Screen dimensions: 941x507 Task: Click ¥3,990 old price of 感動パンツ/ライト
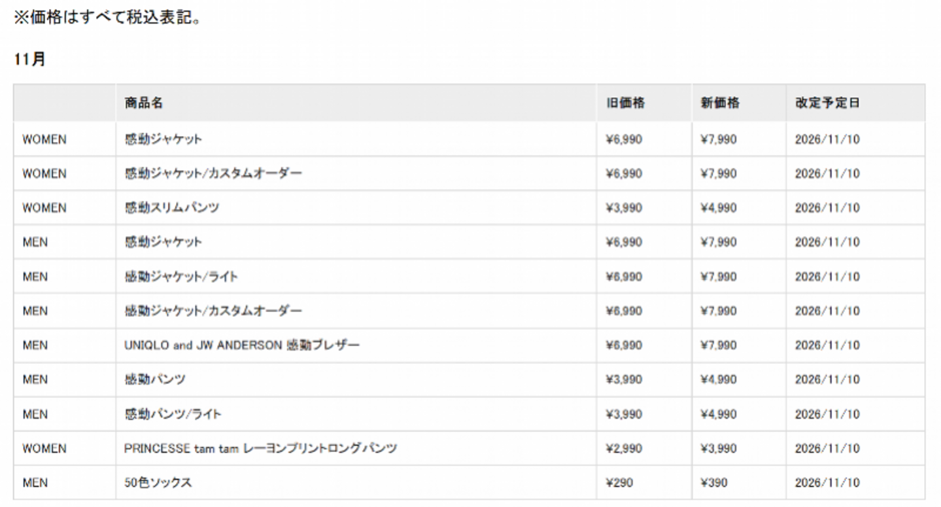[624, 414]
